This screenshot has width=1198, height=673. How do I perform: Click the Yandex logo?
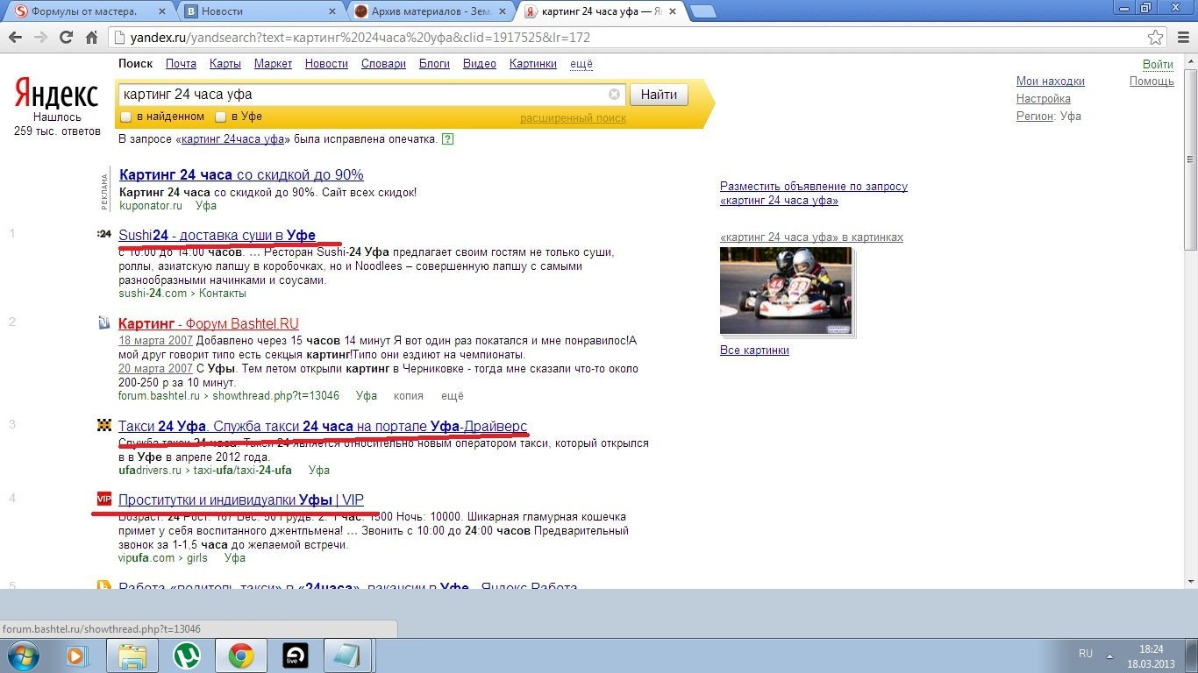[x=56, y=94]
